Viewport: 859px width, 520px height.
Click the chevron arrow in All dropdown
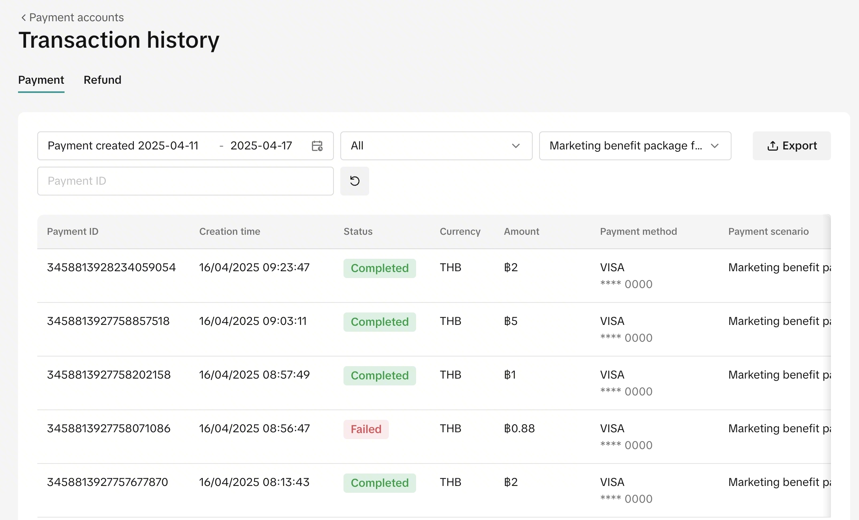click(x=516, y=146)
